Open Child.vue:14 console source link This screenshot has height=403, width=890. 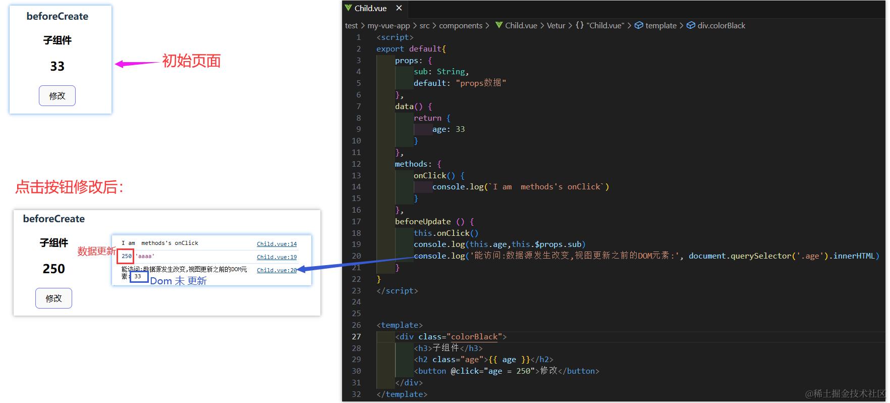tap(276, 244)
